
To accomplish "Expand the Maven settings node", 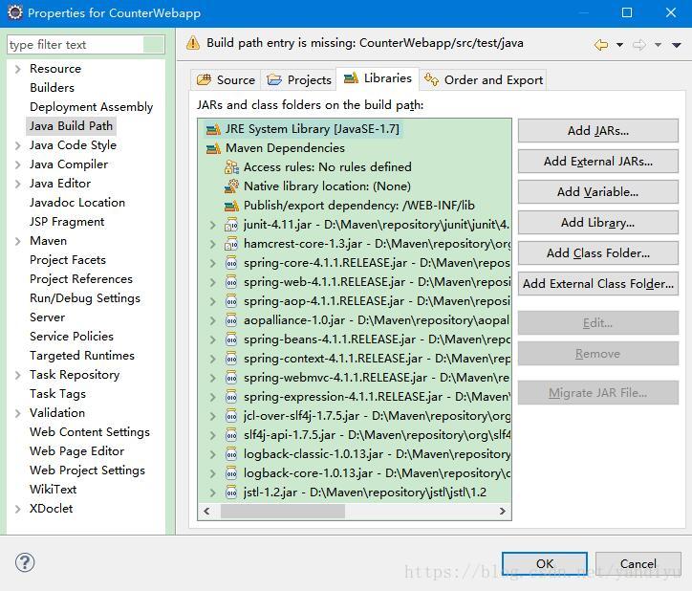I will click(x=17, y=241).
